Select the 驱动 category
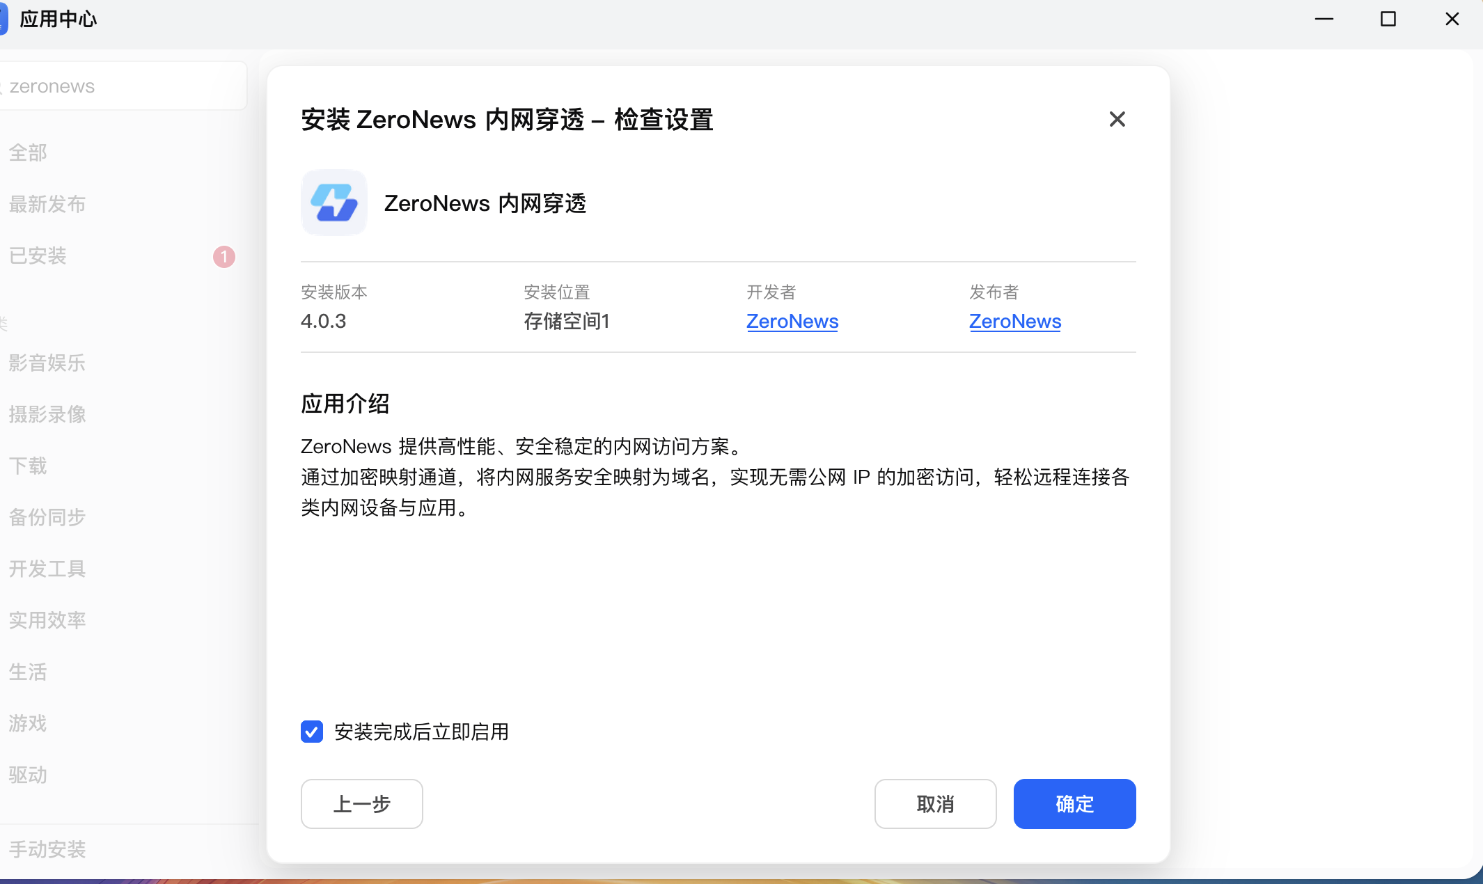Image resolution: width=1483 pixels, height=884 pixels. point(28,775)
